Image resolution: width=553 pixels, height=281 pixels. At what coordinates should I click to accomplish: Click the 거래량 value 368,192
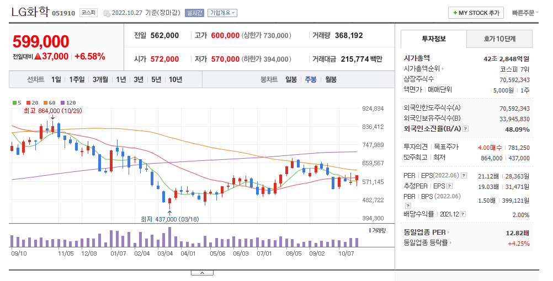pyautogui.click(x=349, y=36)
